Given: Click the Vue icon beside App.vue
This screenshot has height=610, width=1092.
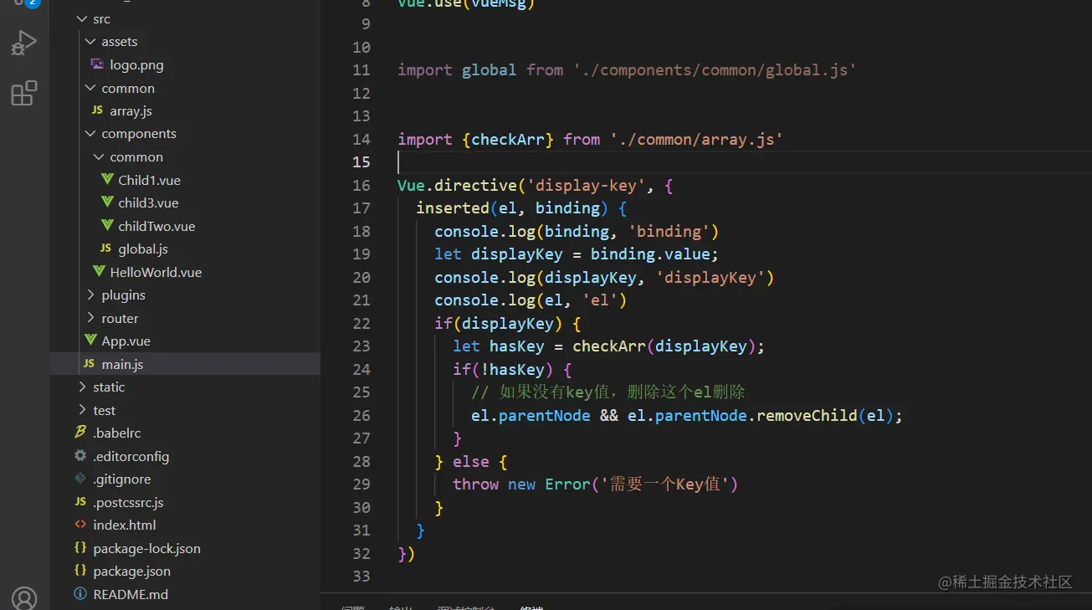Looking at the screenshot, I should (90, 341).
